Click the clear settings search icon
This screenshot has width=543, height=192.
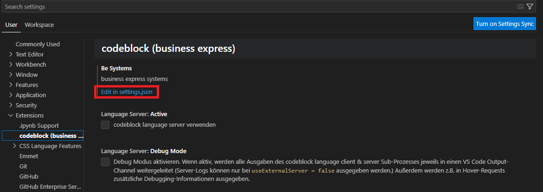tap(520, 7)
